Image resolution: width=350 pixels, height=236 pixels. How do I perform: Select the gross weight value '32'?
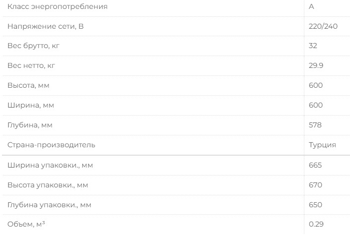tap(313, 46)
